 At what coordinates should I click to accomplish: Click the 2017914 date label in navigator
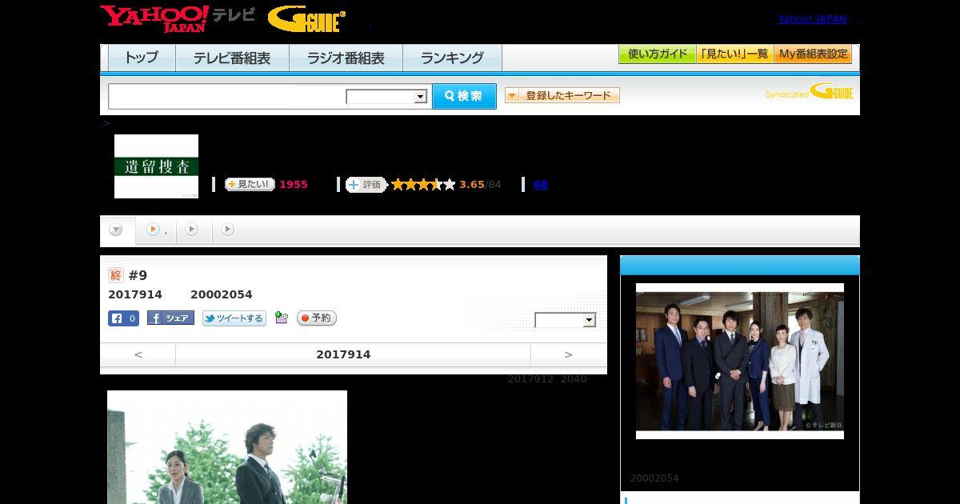[343, 354]
